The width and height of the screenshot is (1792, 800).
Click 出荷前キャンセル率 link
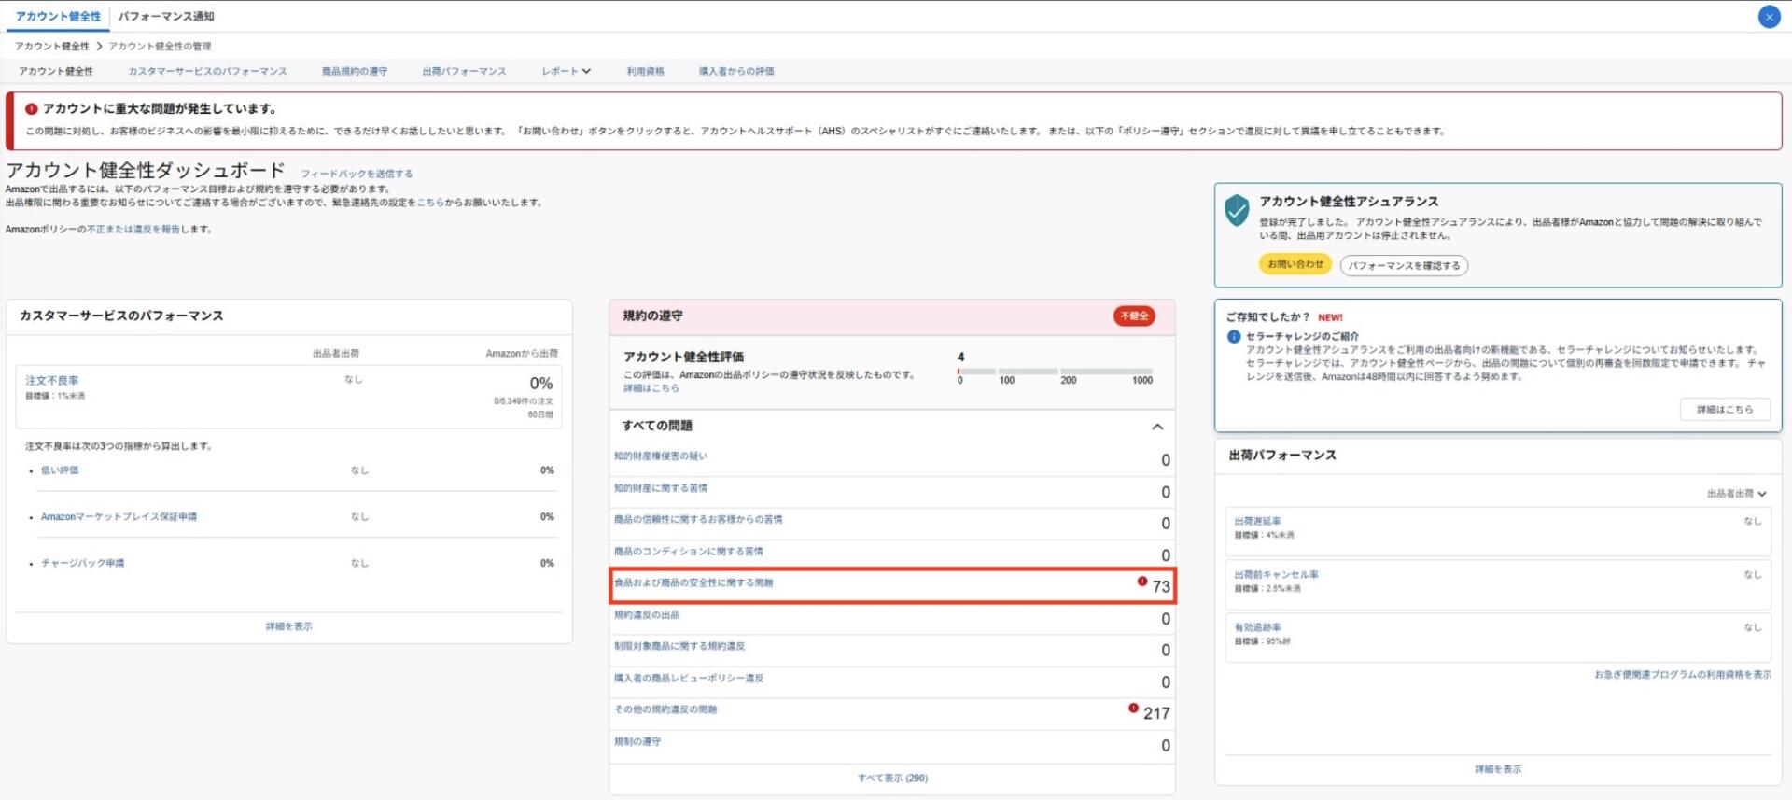pos(1276,575)
